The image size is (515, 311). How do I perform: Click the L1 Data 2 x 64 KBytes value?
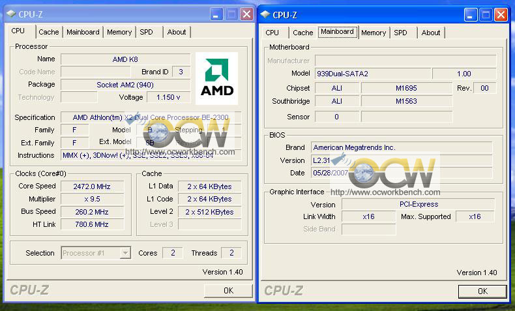[x=209, y=186]
